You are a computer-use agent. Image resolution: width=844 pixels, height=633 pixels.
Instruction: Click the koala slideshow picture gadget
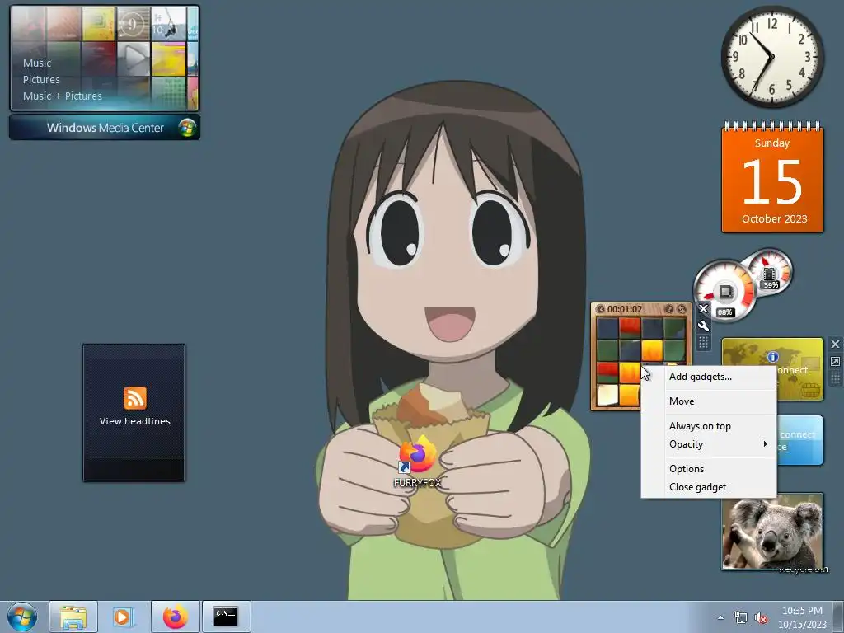772,532
